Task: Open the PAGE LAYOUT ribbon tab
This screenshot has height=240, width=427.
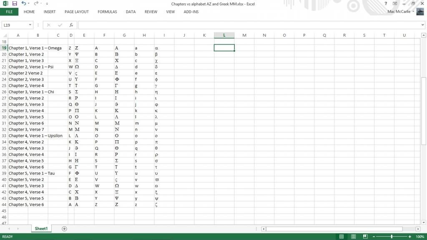Action: (x=77, y=12)
